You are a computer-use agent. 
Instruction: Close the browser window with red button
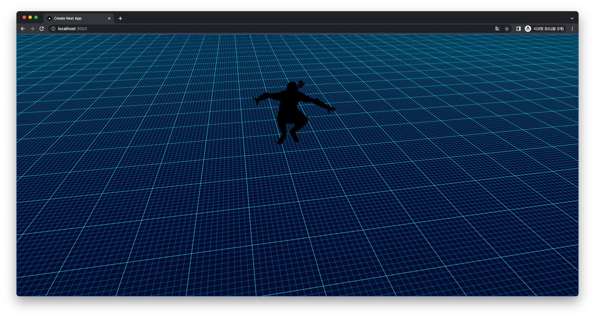[24, 18]
